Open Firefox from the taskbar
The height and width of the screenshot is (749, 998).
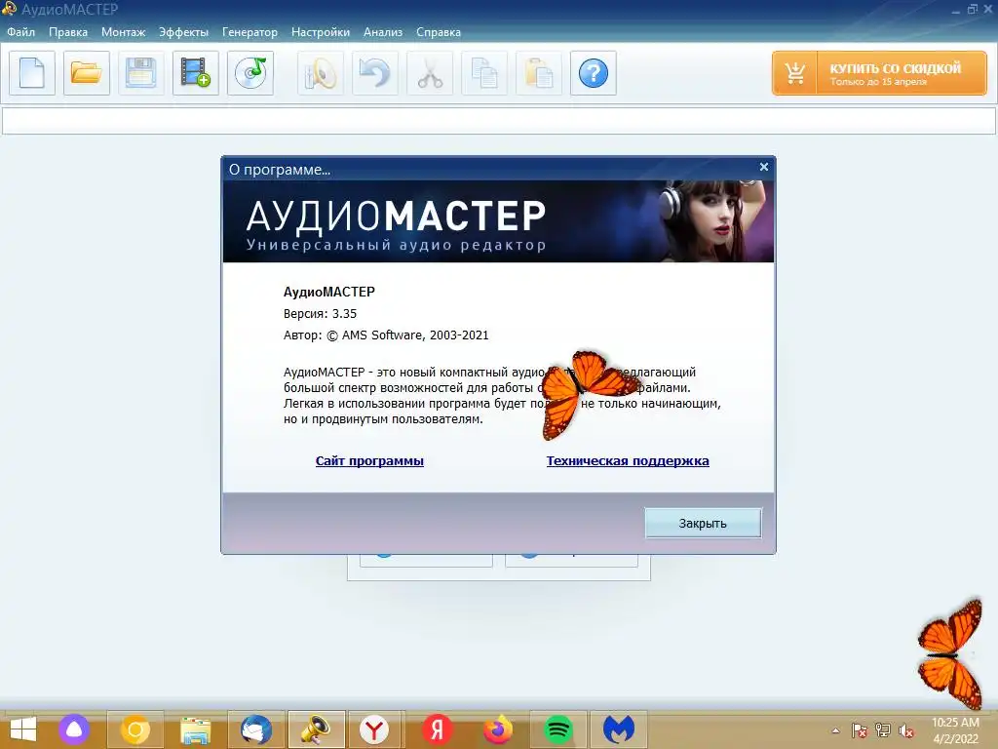click(x=498, y=729)
